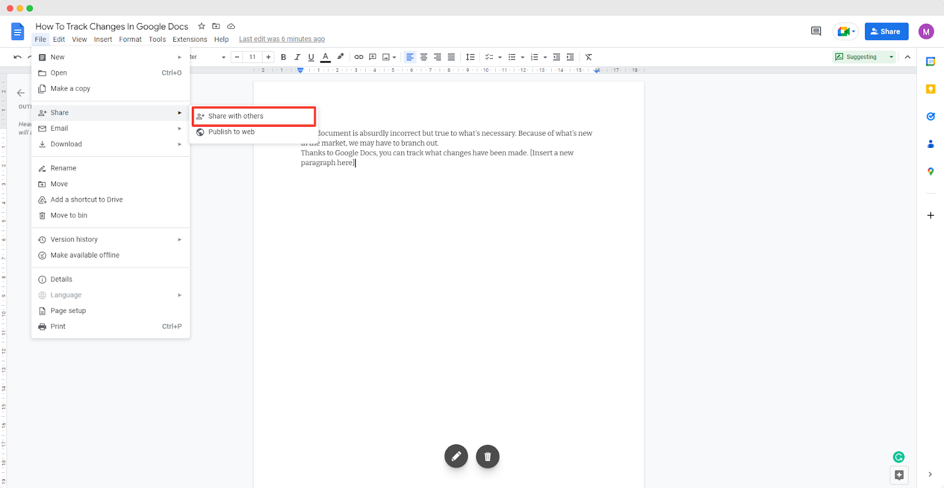Expand the checklist options arrow
The image size is (944, 488).
click(x=500, y=57)
